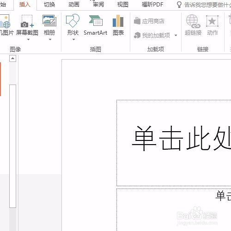Expand the 我的加载项 dropdown arrow

click(176, 36)
